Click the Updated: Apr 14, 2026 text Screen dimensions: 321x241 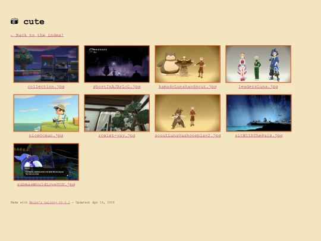click(95, 202)
